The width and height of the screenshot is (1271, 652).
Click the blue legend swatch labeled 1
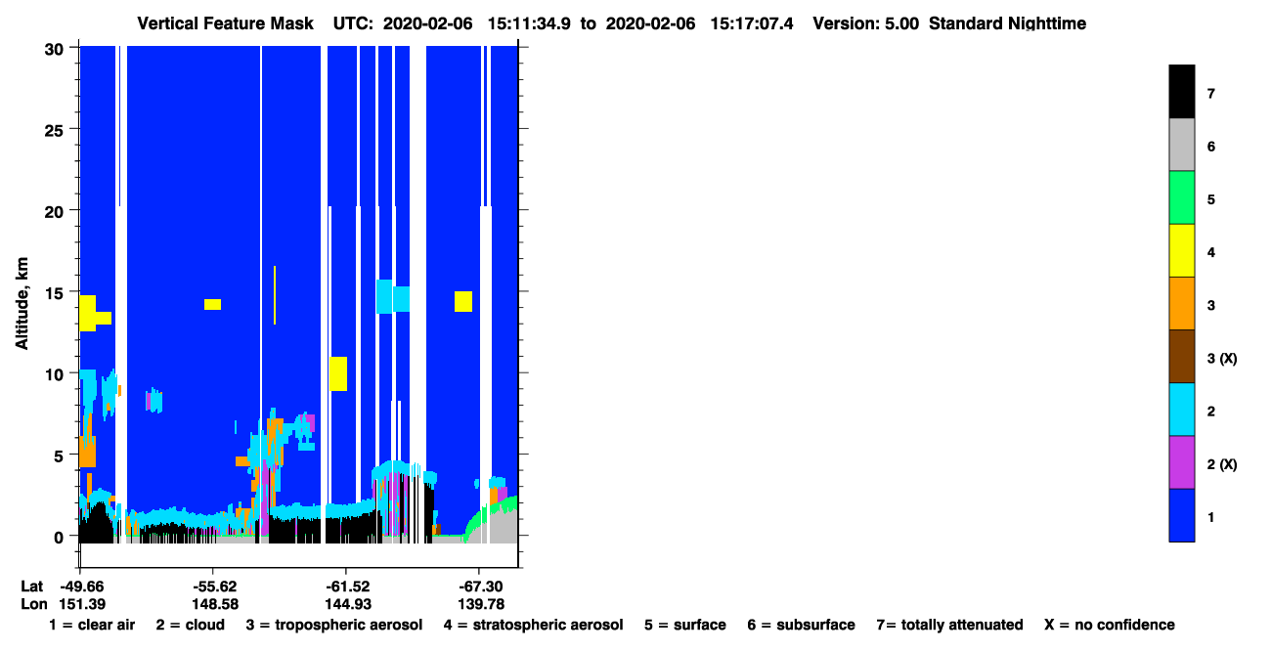point(1181,514)
